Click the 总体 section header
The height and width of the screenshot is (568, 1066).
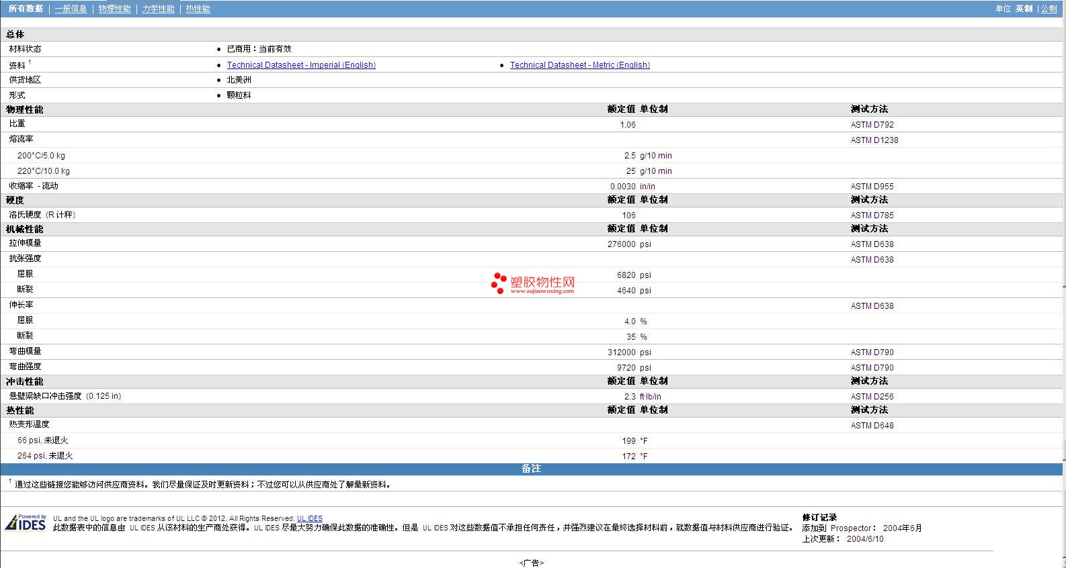coord(15,34)
